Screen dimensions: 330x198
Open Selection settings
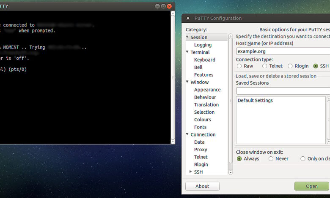pyautogui.click(x=204, y=112)
